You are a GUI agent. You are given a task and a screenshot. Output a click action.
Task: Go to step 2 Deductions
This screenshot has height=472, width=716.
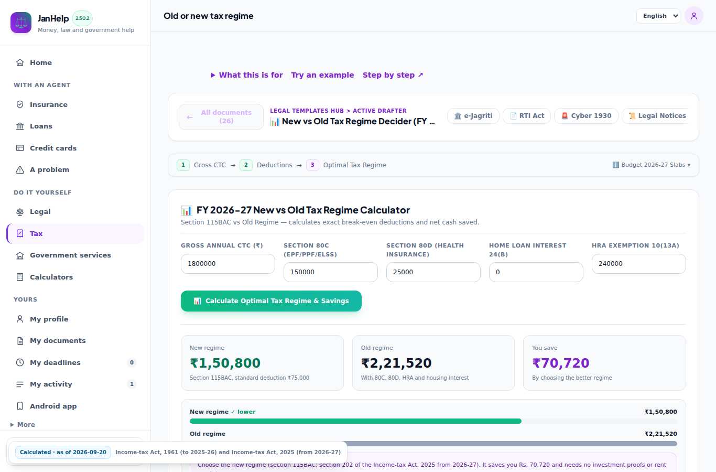(266, 165)
